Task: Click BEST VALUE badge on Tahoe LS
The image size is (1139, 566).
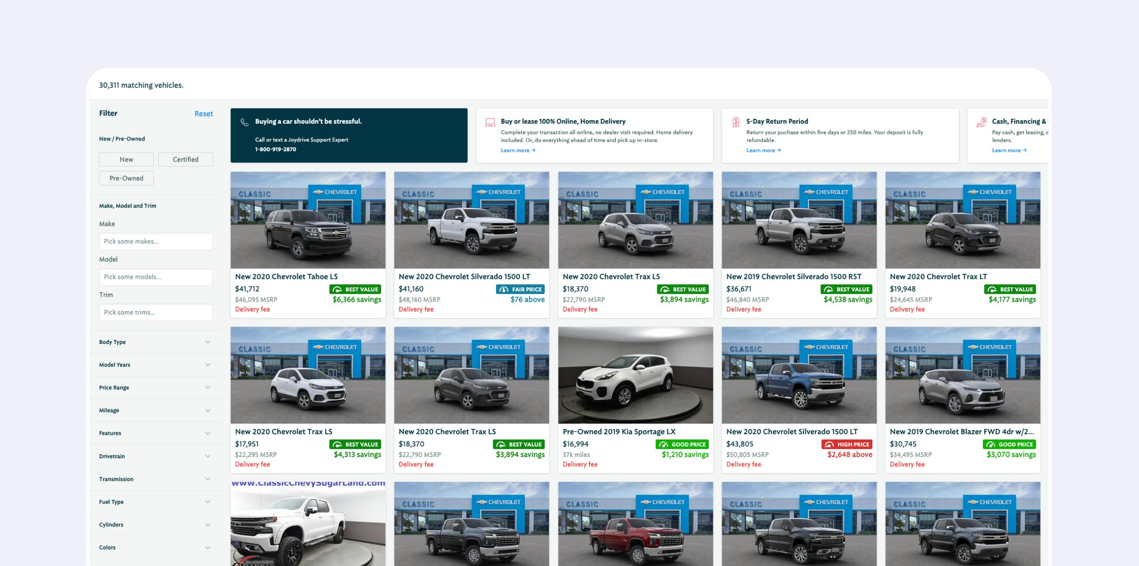Action: click(355, 289)
